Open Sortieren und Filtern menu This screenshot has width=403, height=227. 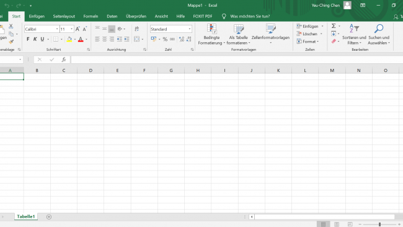pyautogui.click(x=354, y=35)
